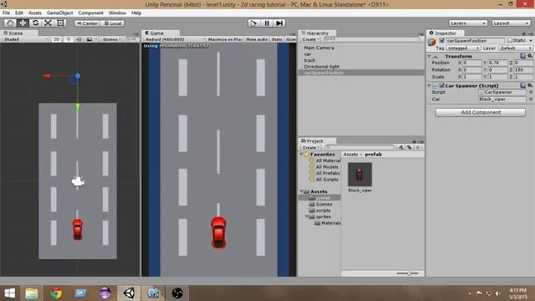This screenshot has height=301, width=535.
Task: Open the Edit menu
Action: (19, 13)
